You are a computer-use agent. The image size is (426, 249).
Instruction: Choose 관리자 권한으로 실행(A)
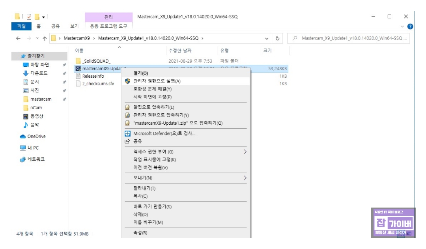coord(185,81)
